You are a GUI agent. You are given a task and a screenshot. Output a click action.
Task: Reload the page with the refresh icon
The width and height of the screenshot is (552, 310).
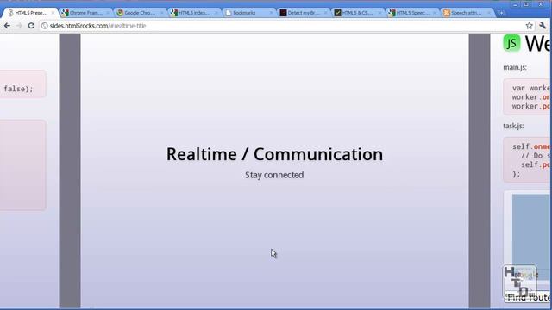31,26
